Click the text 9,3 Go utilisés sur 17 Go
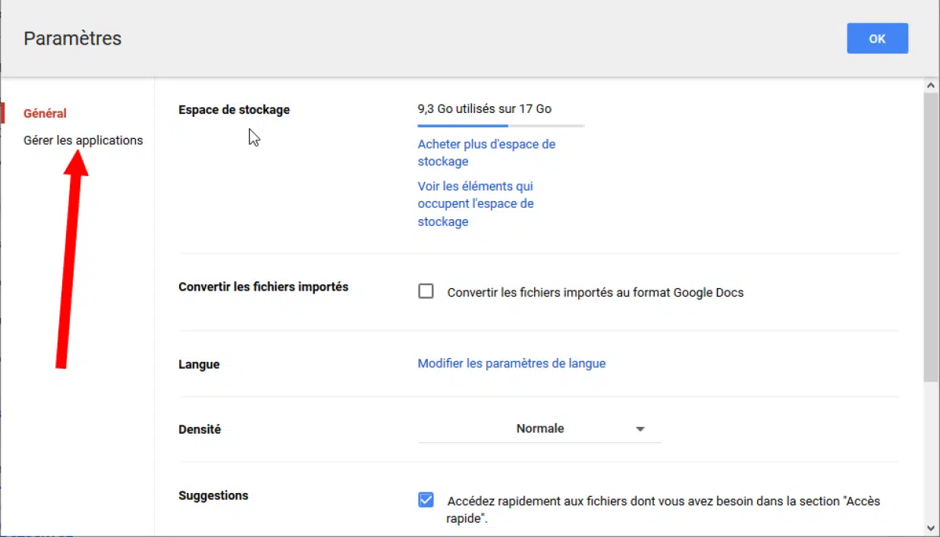The width and height of the screenshot is (940, 537). click(485, 108)
